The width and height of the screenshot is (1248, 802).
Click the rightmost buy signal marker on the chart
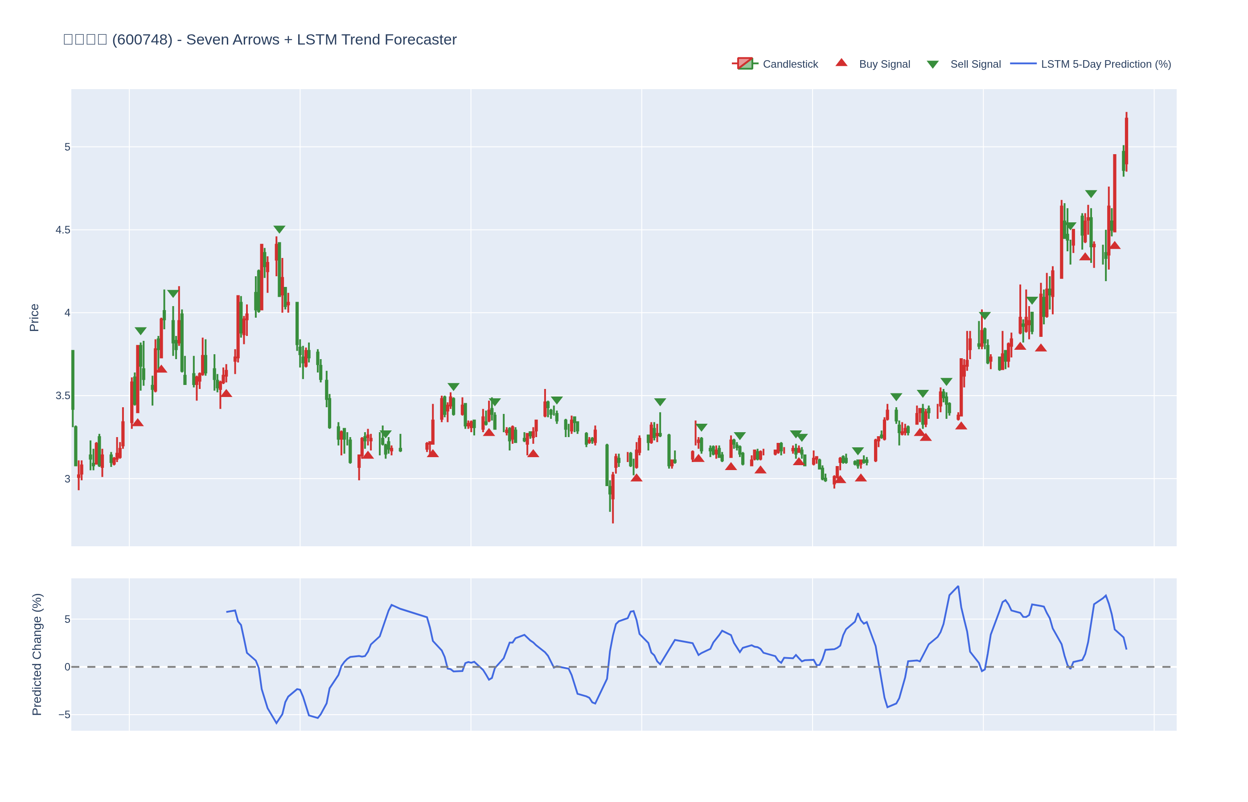[x=1114, y=246]
